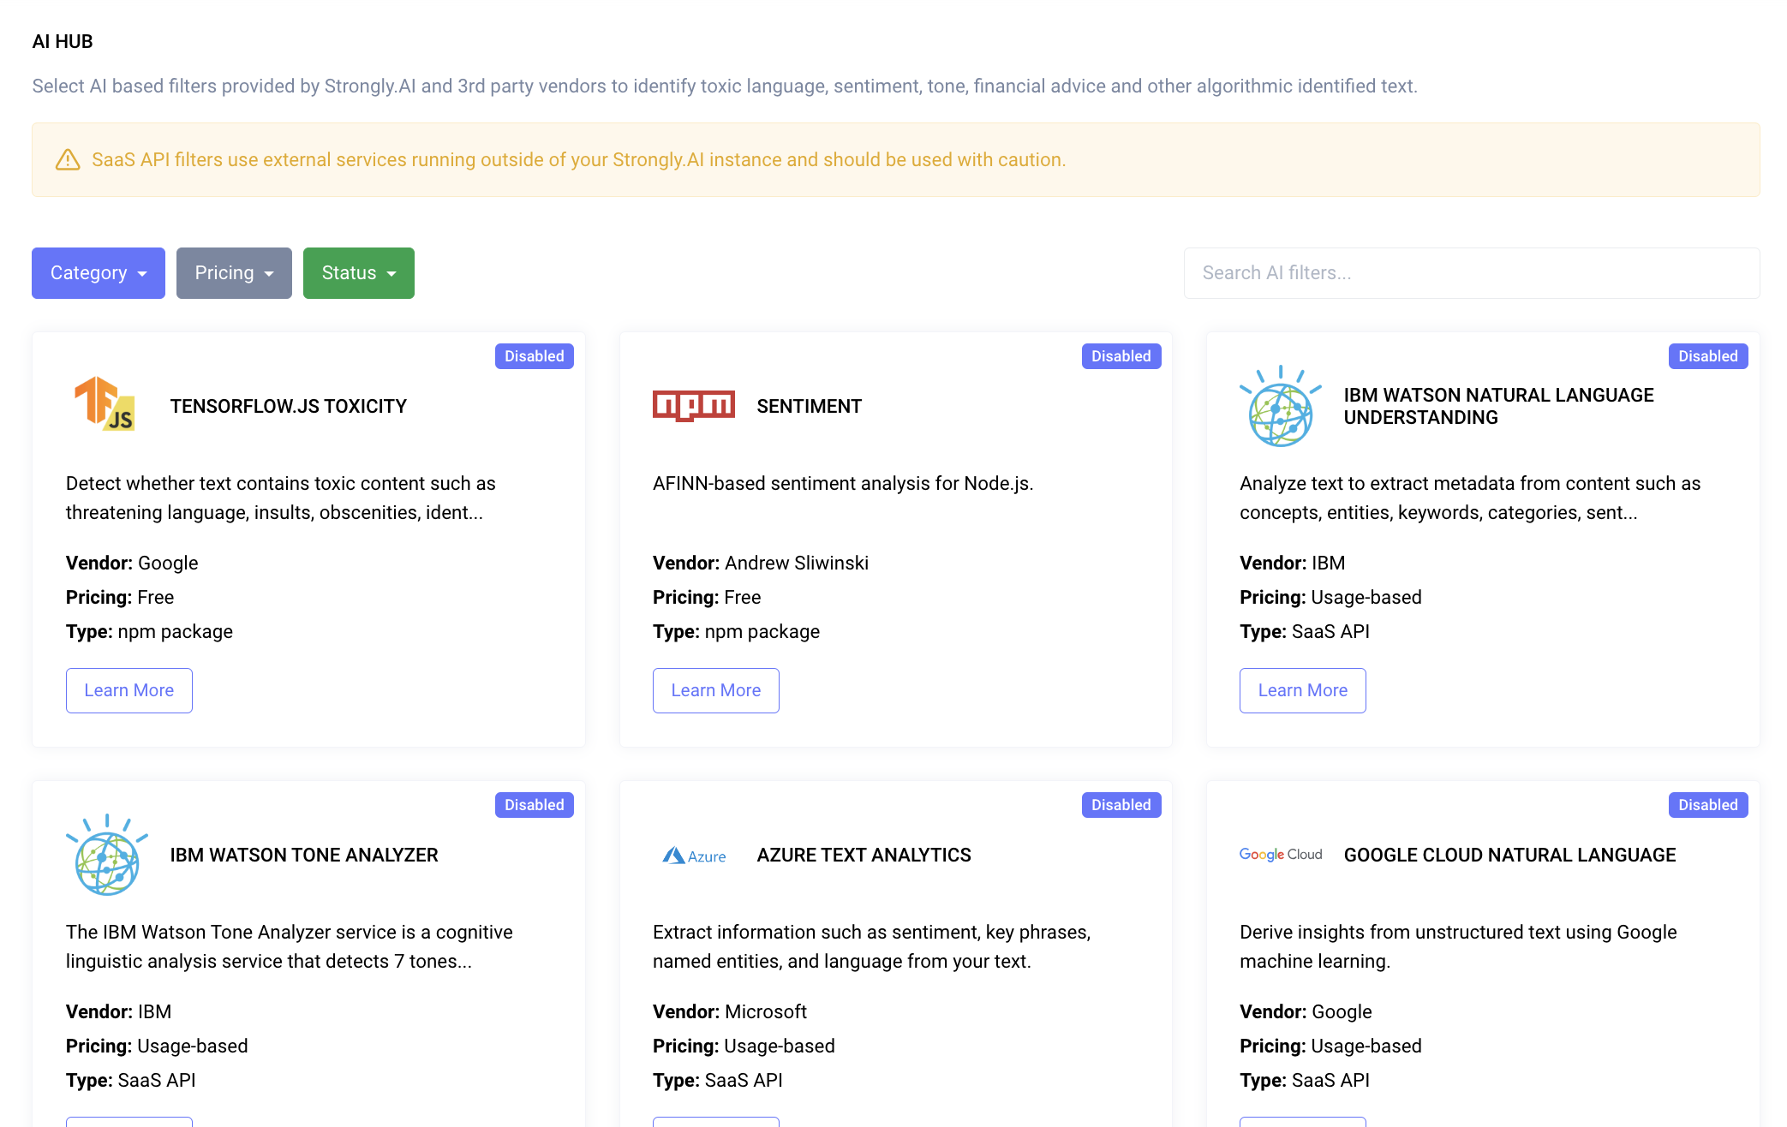Click the AZURE TEXT ANALYTICS title
This screenshot has width=1787, height=1127.
(864, 855)
